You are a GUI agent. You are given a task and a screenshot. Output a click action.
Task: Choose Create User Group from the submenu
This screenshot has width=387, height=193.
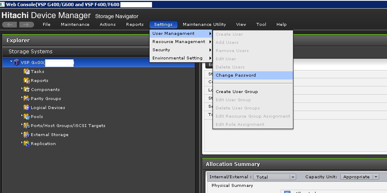[253, 91]
